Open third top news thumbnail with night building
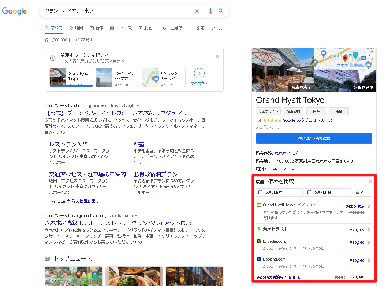The image size is (384, 286). (x=194, y=276)
